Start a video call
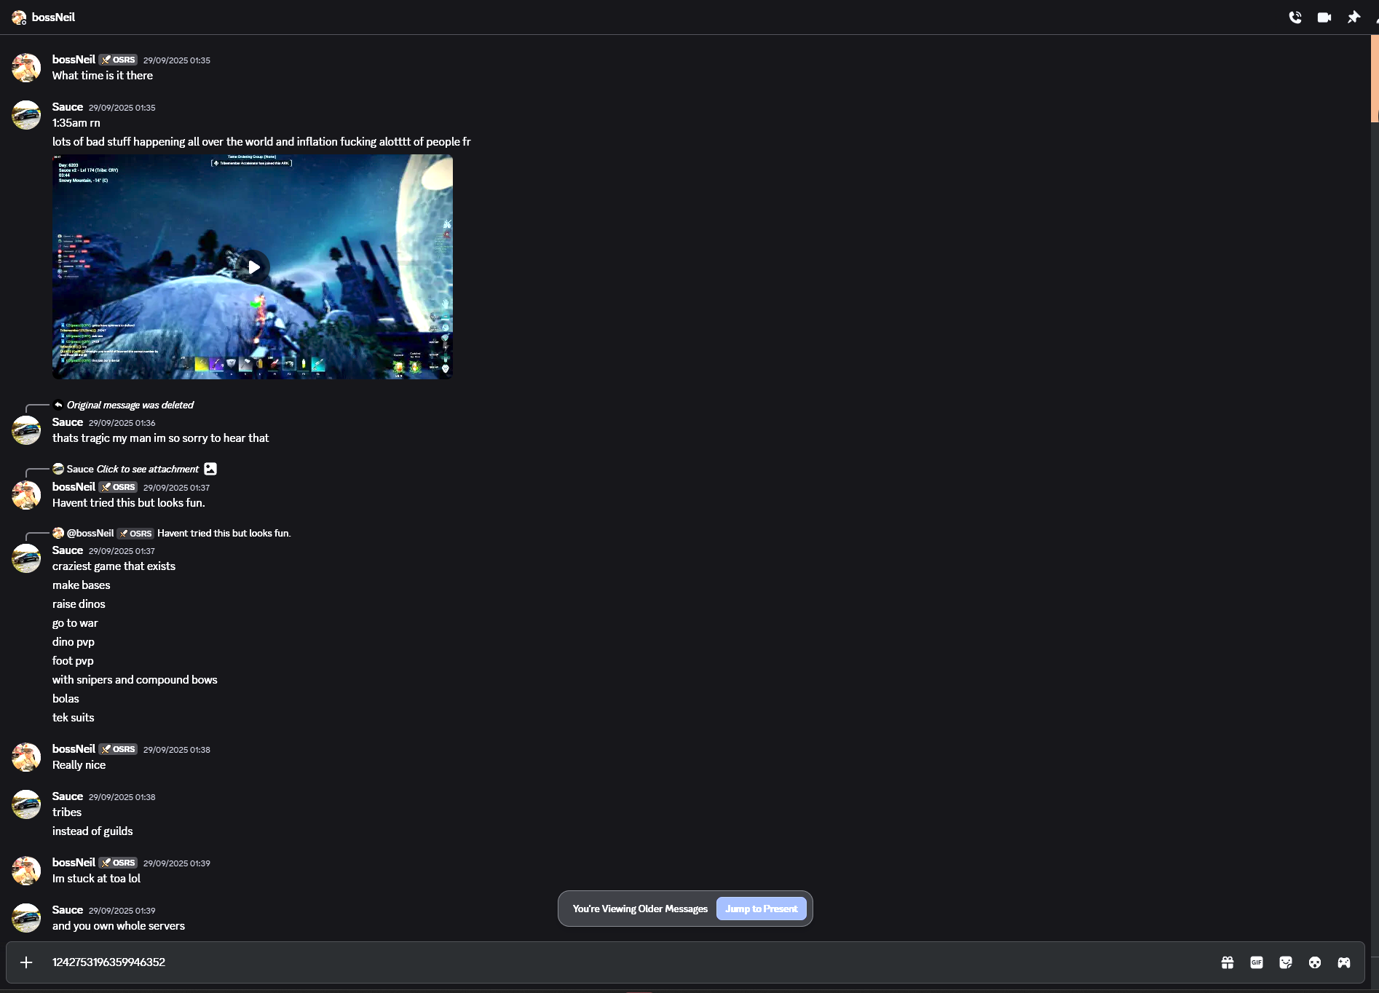Screen dimensions: 1379x993 (1324, 17)
